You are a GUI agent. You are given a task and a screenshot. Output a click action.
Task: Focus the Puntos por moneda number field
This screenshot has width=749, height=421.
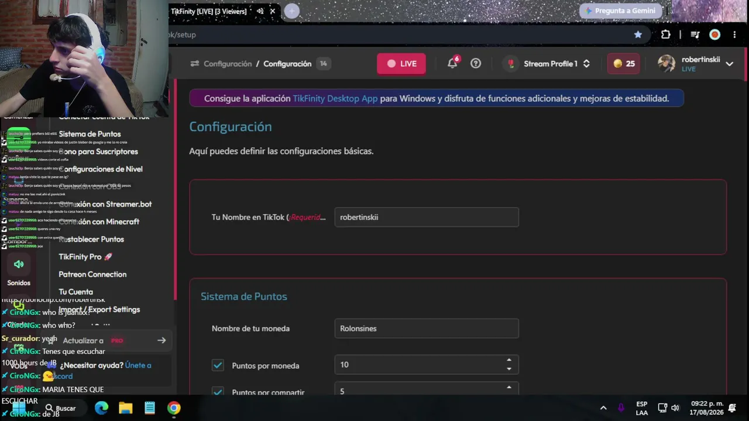(x=427, y=364)
